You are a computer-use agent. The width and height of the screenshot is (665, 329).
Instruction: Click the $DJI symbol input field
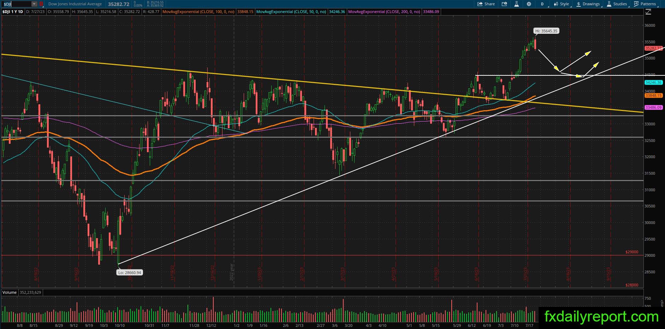[x=17, y=4]
